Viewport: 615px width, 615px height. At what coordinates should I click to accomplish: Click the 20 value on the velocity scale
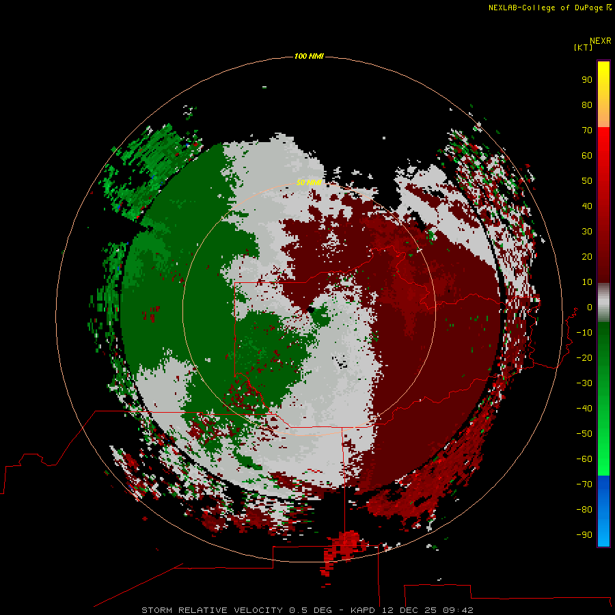[x=587, y=257]
